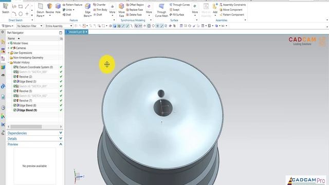Open the No Selection Filter dropdown
Image resolution: width=329 pixels, height=185 pixels.
pyautogui.click(x=30, y=26)
